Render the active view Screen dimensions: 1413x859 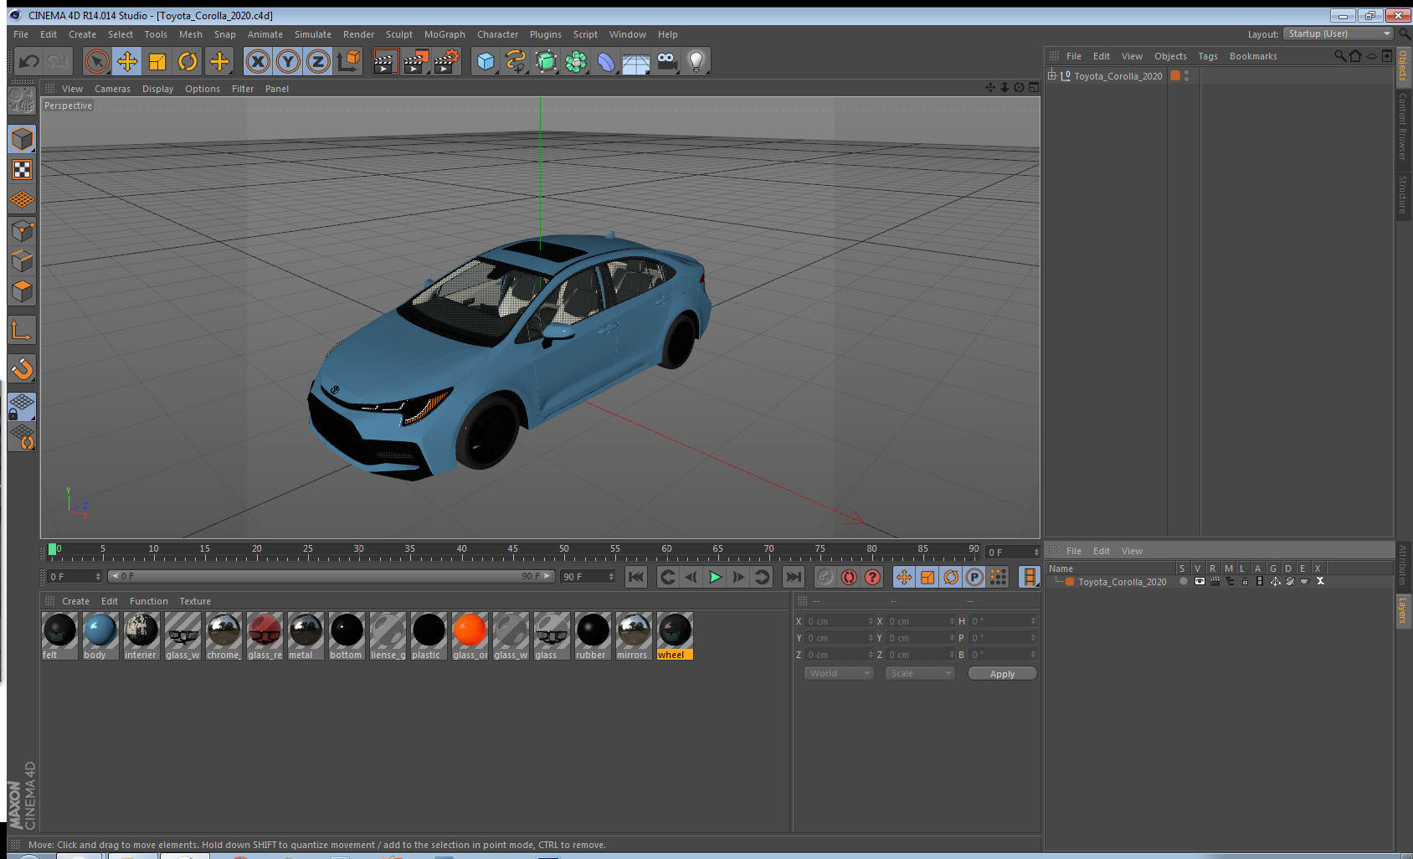click(385, 61)
